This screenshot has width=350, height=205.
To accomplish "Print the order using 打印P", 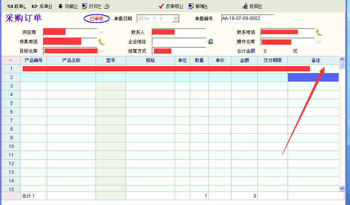I will (91, 6).
